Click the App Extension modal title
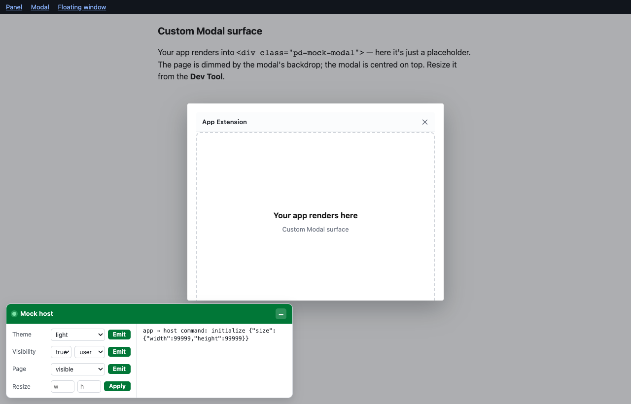 click(x=224, y=122)
